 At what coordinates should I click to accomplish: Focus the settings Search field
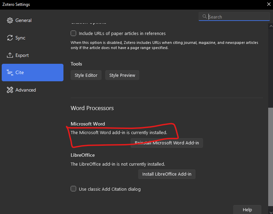[234, 16]
